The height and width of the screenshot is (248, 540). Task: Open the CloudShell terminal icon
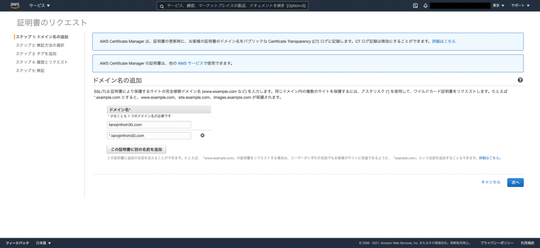pyautogui.click(x=416, y=5)
